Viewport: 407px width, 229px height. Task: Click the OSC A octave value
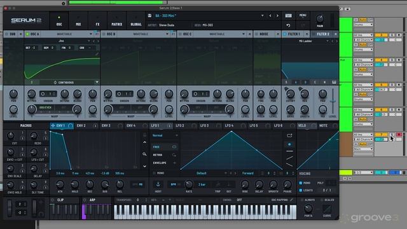(34, 48)
